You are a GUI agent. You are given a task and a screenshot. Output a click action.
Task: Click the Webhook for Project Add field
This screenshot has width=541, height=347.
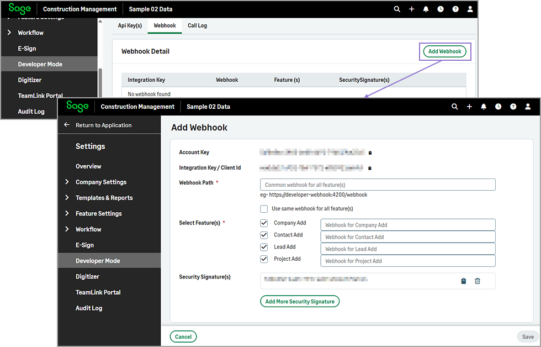[x=408, y=261]
